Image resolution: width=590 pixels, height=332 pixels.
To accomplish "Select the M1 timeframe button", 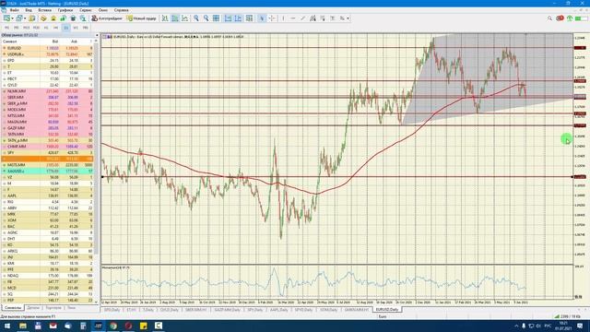I will tap(6, 28).
